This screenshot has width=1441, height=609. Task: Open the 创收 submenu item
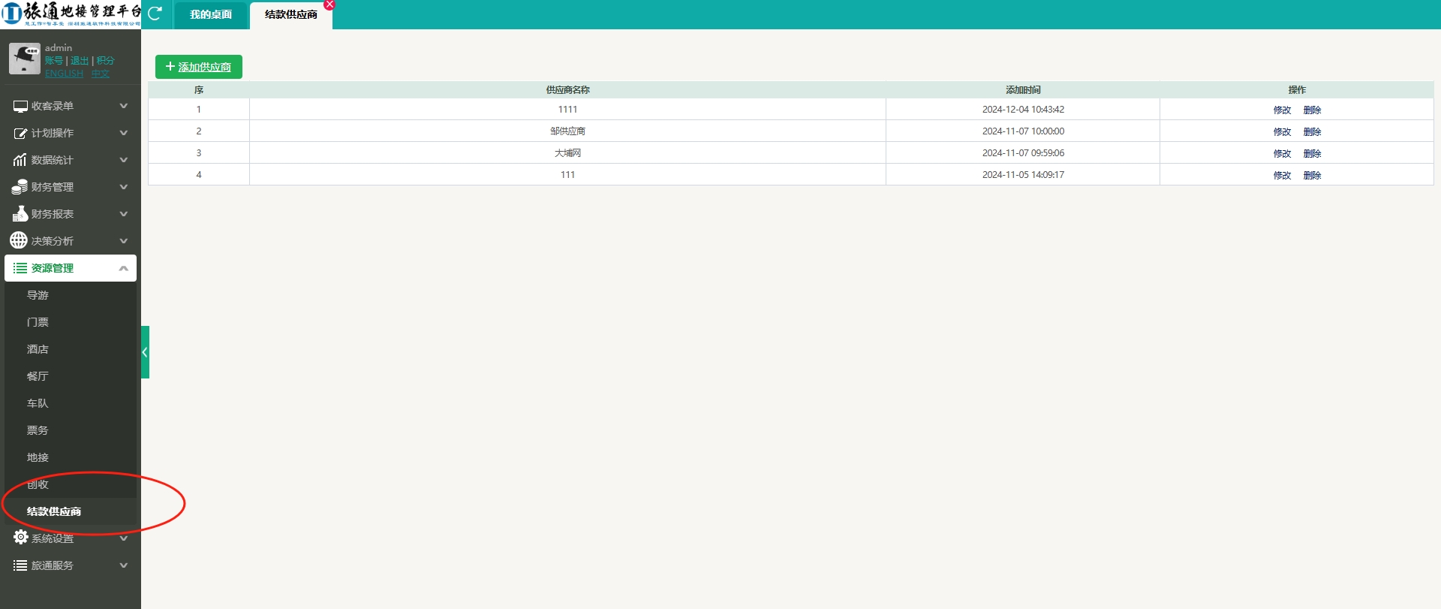(38, 484)
